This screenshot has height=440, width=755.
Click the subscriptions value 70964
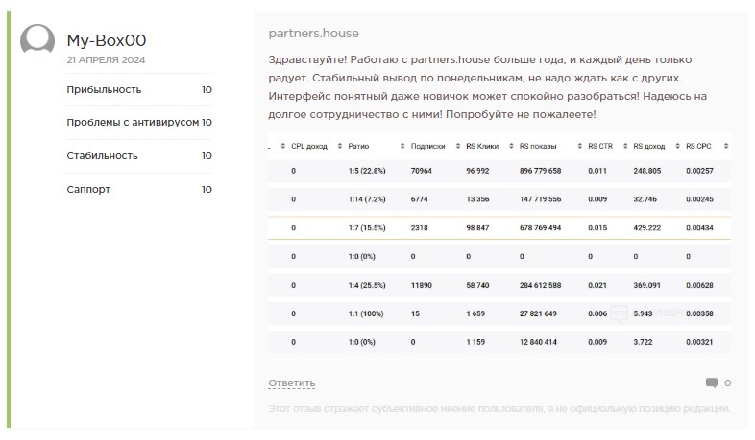pos(422,171)
